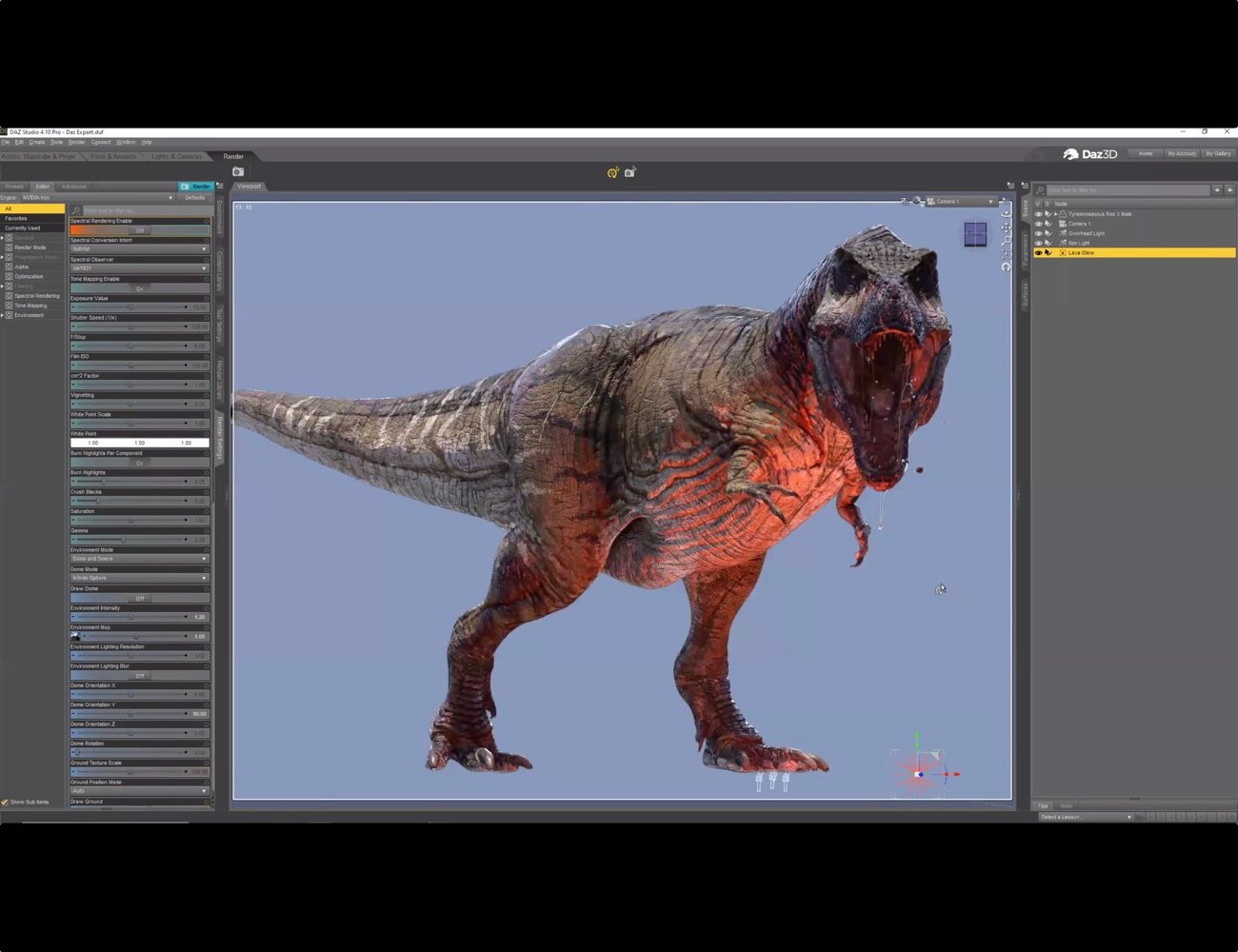
Task: Hide the Overhead Light via eye icon
Action: tap(1038, 233)
